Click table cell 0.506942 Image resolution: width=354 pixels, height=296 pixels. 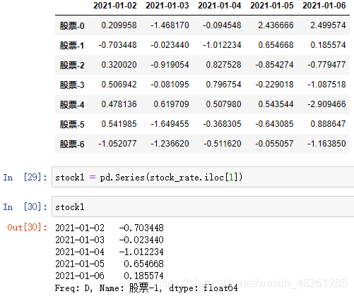point(119,85)
